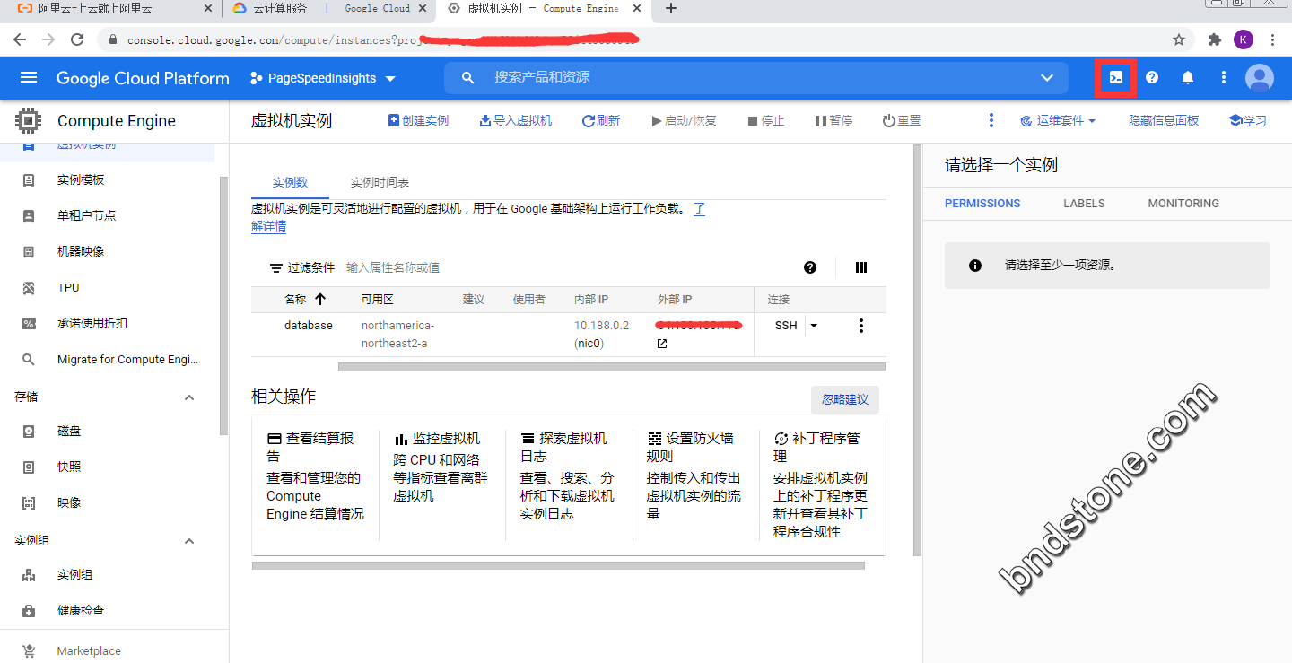Viewport: 1292px width, 663px height.
Task: Expand the search bar dropdown arrow
Action: click(x=1047, y=78)
